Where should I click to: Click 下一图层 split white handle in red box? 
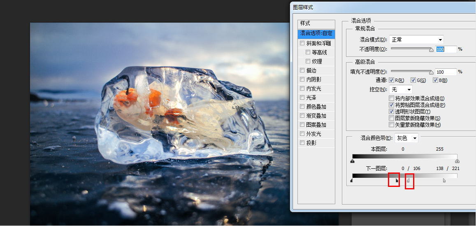[x=408, y=180]
